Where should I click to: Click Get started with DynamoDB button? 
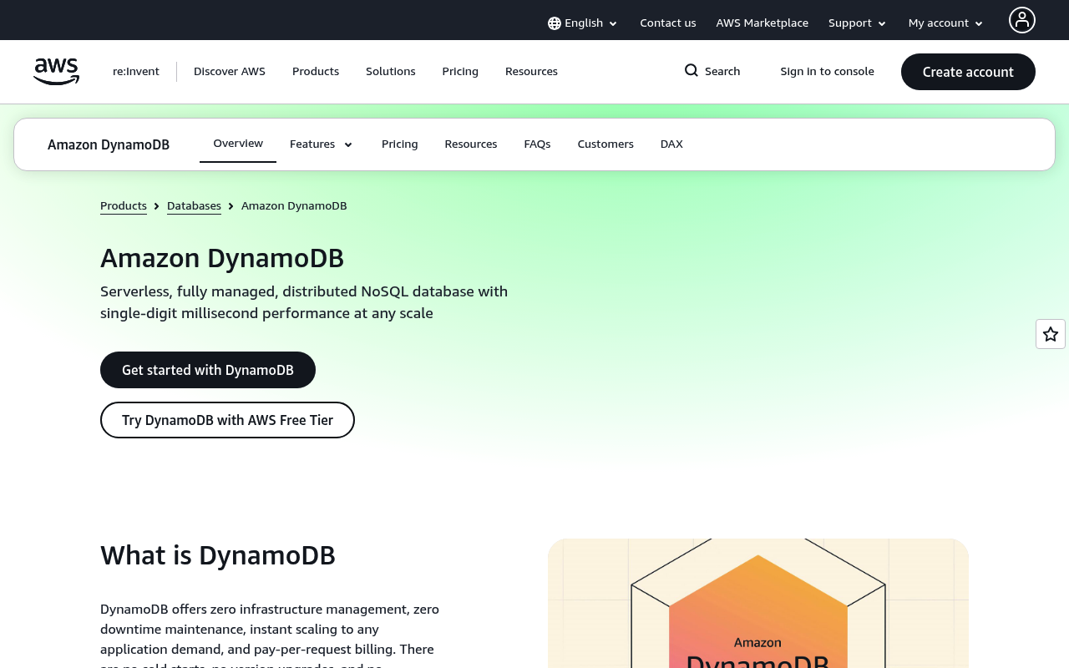(x=208, y=370)
